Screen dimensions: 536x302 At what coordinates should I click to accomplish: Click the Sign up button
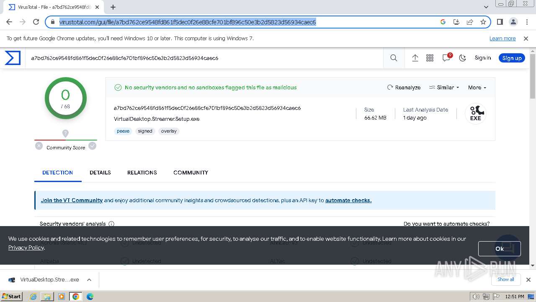pyautogui.click(x=512, y=58)
